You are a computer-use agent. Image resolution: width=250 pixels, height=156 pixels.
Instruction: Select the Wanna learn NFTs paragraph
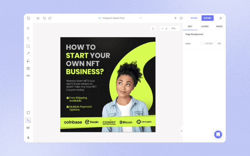click(81, 85)
